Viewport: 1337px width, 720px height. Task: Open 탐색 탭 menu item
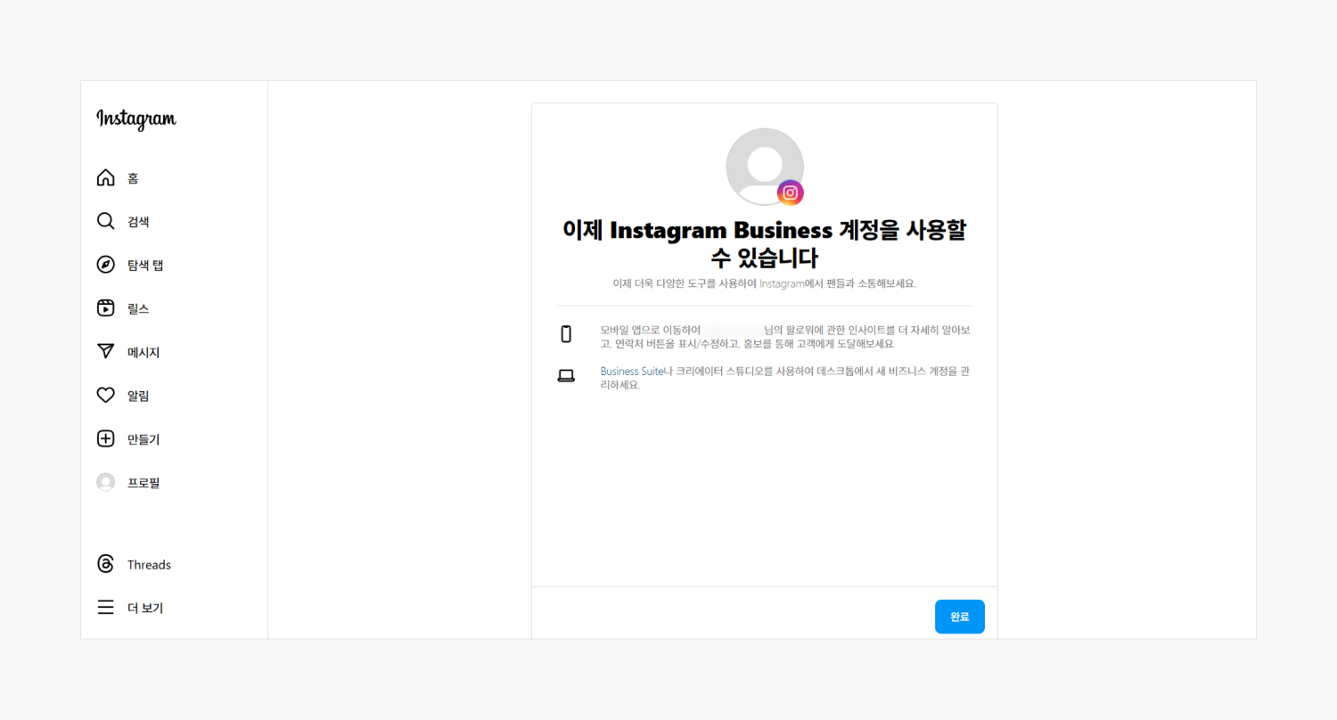pyautogui.click(x=145, y=266)
